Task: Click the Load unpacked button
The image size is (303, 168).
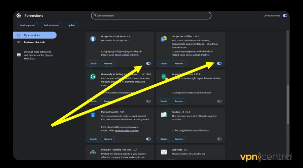Action: [27, 25]
